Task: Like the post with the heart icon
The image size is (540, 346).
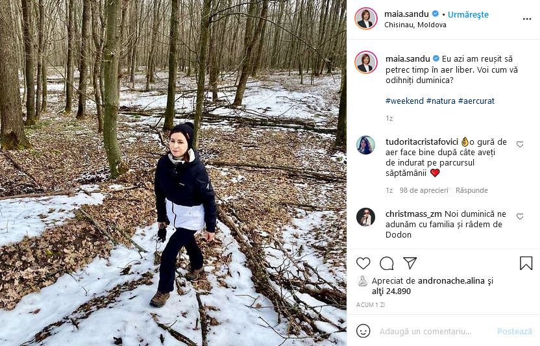Action: [363, 263]
